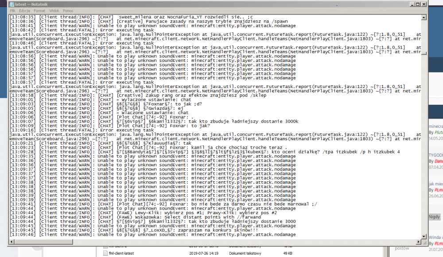Click the line 'bo nie bede za darmo czasu'

[x=163, y=204]
